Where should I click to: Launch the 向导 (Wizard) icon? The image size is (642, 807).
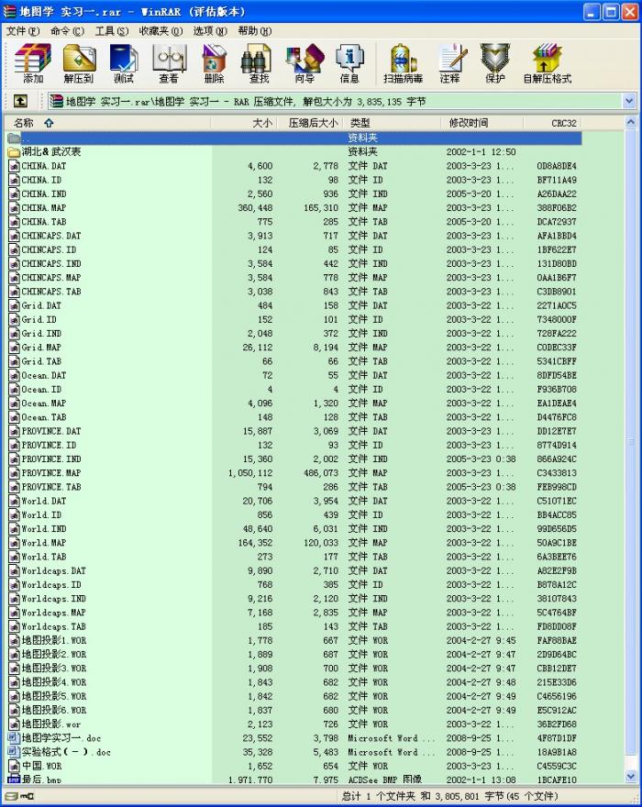[x=304, y=63]
